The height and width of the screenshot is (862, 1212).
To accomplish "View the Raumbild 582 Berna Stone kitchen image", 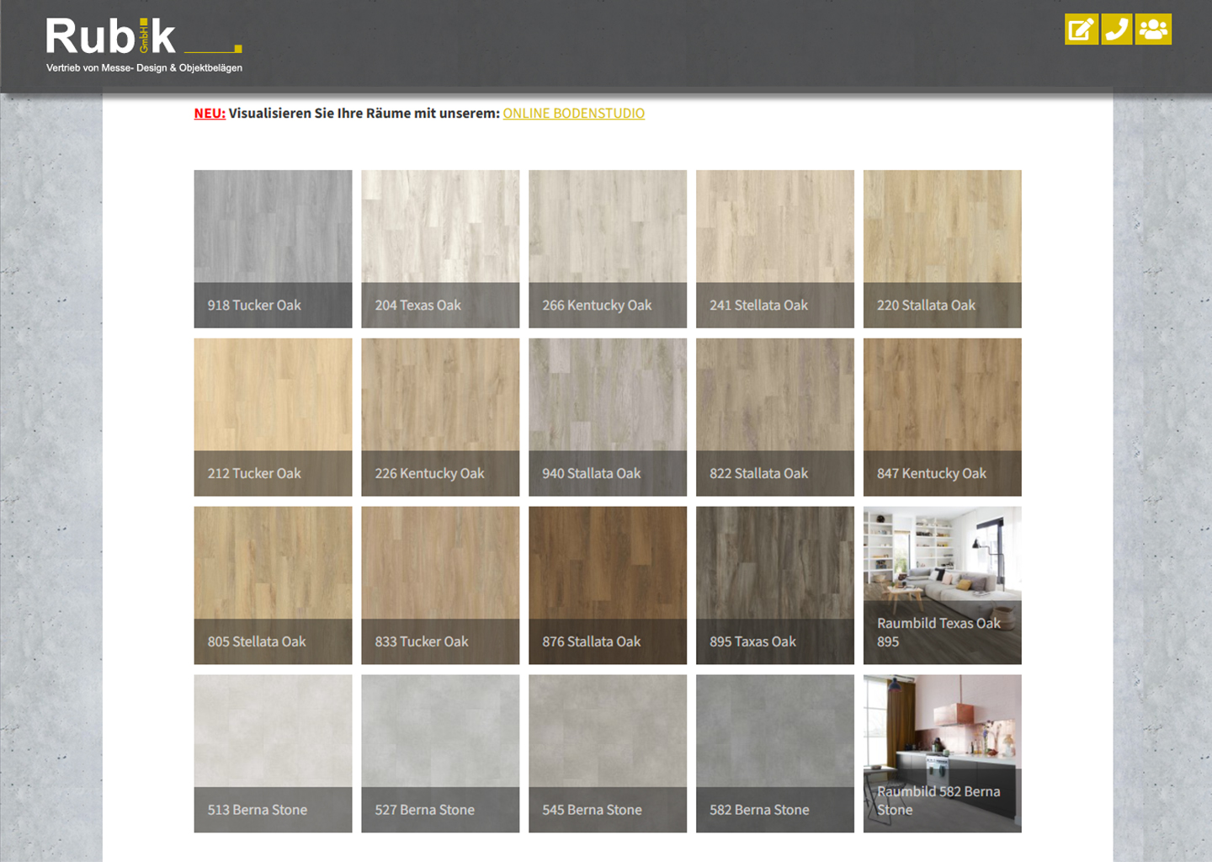I will tap(942, 753).
